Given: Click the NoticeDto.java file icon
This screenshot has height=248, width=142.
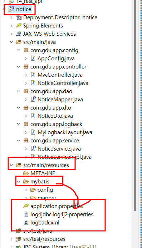Looking at the screenshot, I should [x=33, y=116].
